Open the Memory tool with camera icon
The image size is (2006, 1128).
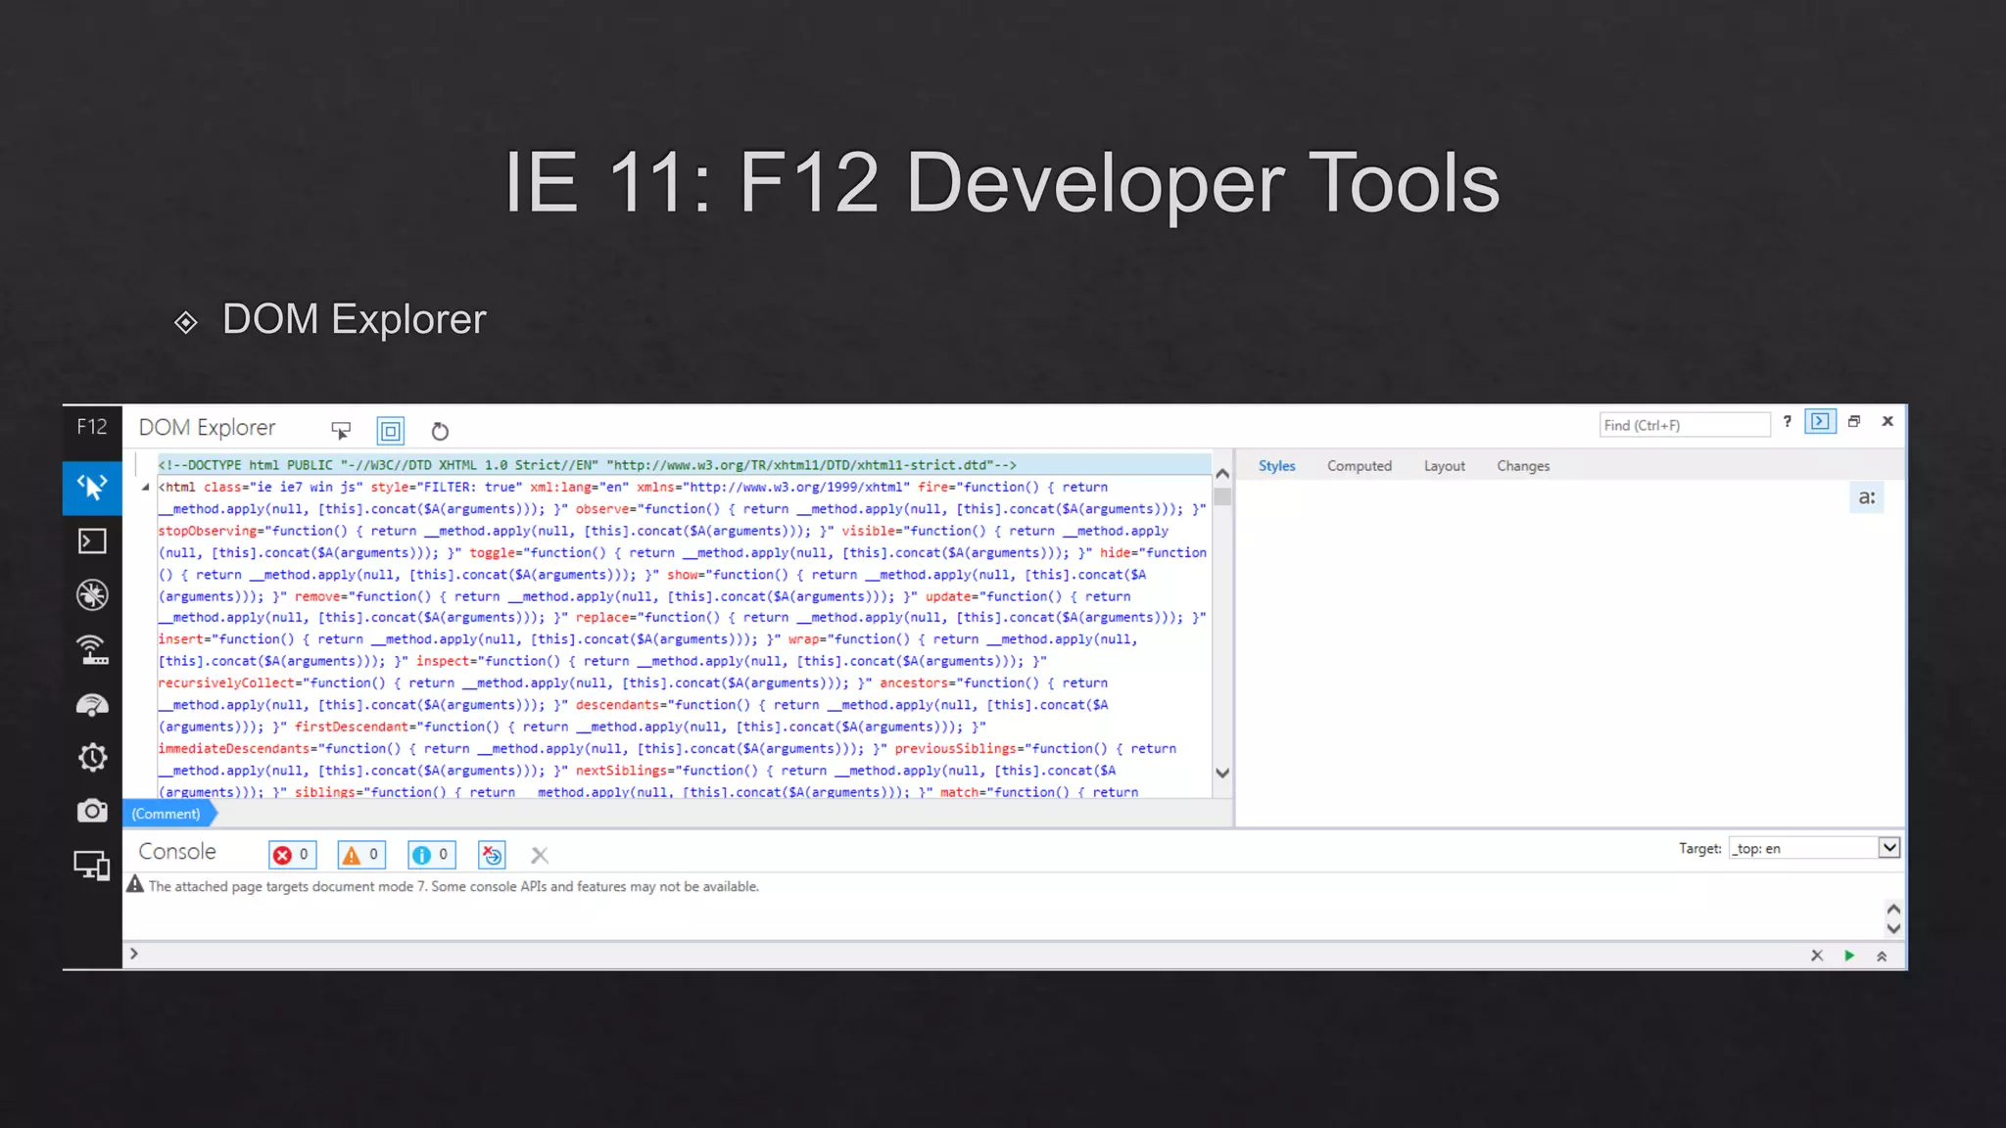click(92, 811)
